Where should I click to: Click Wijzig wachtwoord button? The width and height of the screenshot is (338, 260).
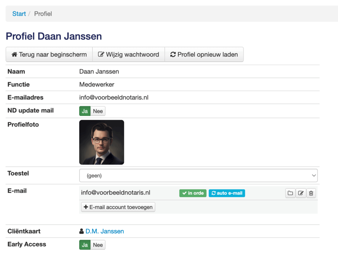pyautogui.click(x=128, y=55)
